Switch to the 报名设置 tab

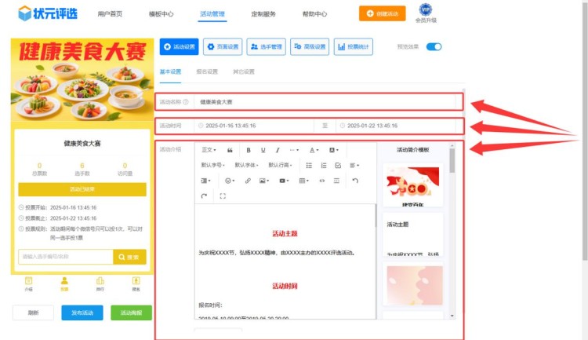pos(207,71)
